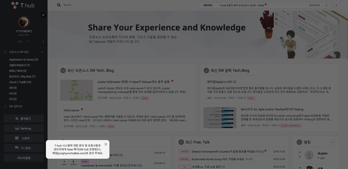The height and width of the screenshot is (169, 348).
Task: Open the SW 공학 (5) menu
Action: [x=16, y=106]
